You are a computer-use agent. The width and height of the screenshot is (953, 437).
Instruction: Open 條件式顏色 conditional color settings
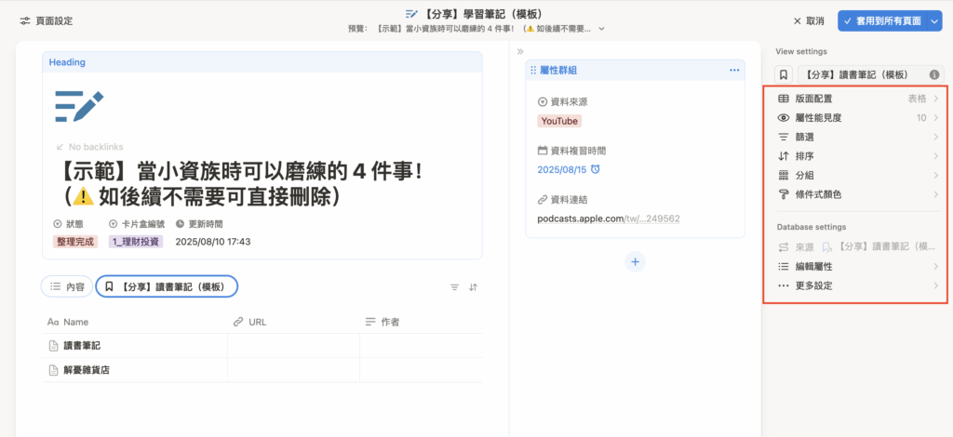tap(856, 194)
